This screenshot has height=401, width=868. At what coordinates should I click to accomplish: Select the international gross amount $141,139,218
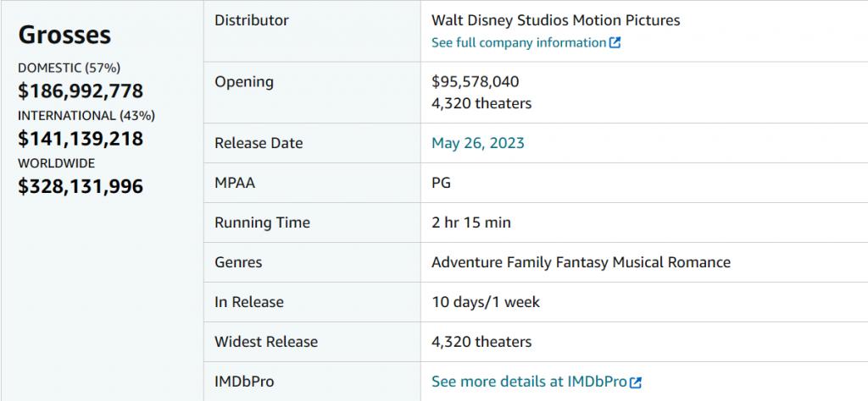[81, 139]
